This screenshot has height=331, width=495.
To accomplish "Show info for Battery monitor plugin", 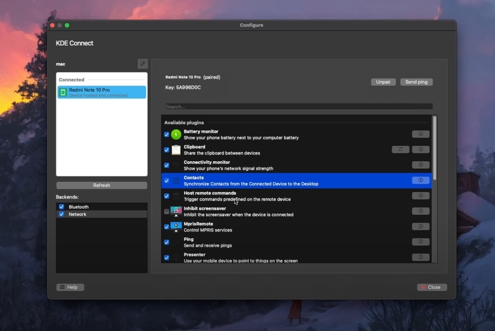I will tap(421, 134).
